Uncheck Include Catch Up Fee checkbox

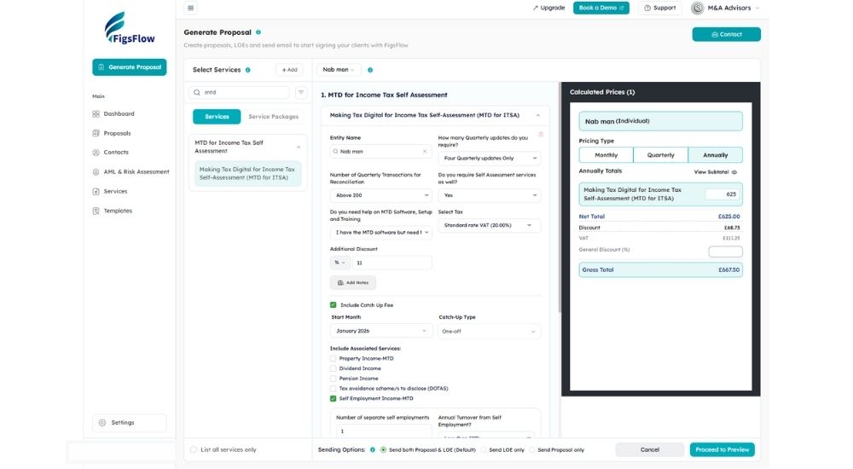click(x=334, y=305)
